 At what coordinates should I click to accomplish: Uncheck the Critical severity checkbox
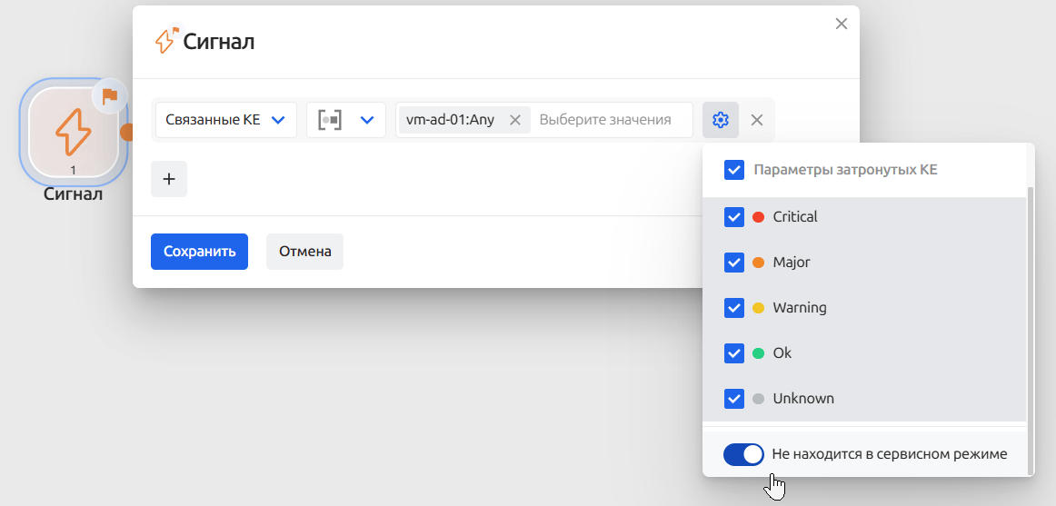click(734, 217)
